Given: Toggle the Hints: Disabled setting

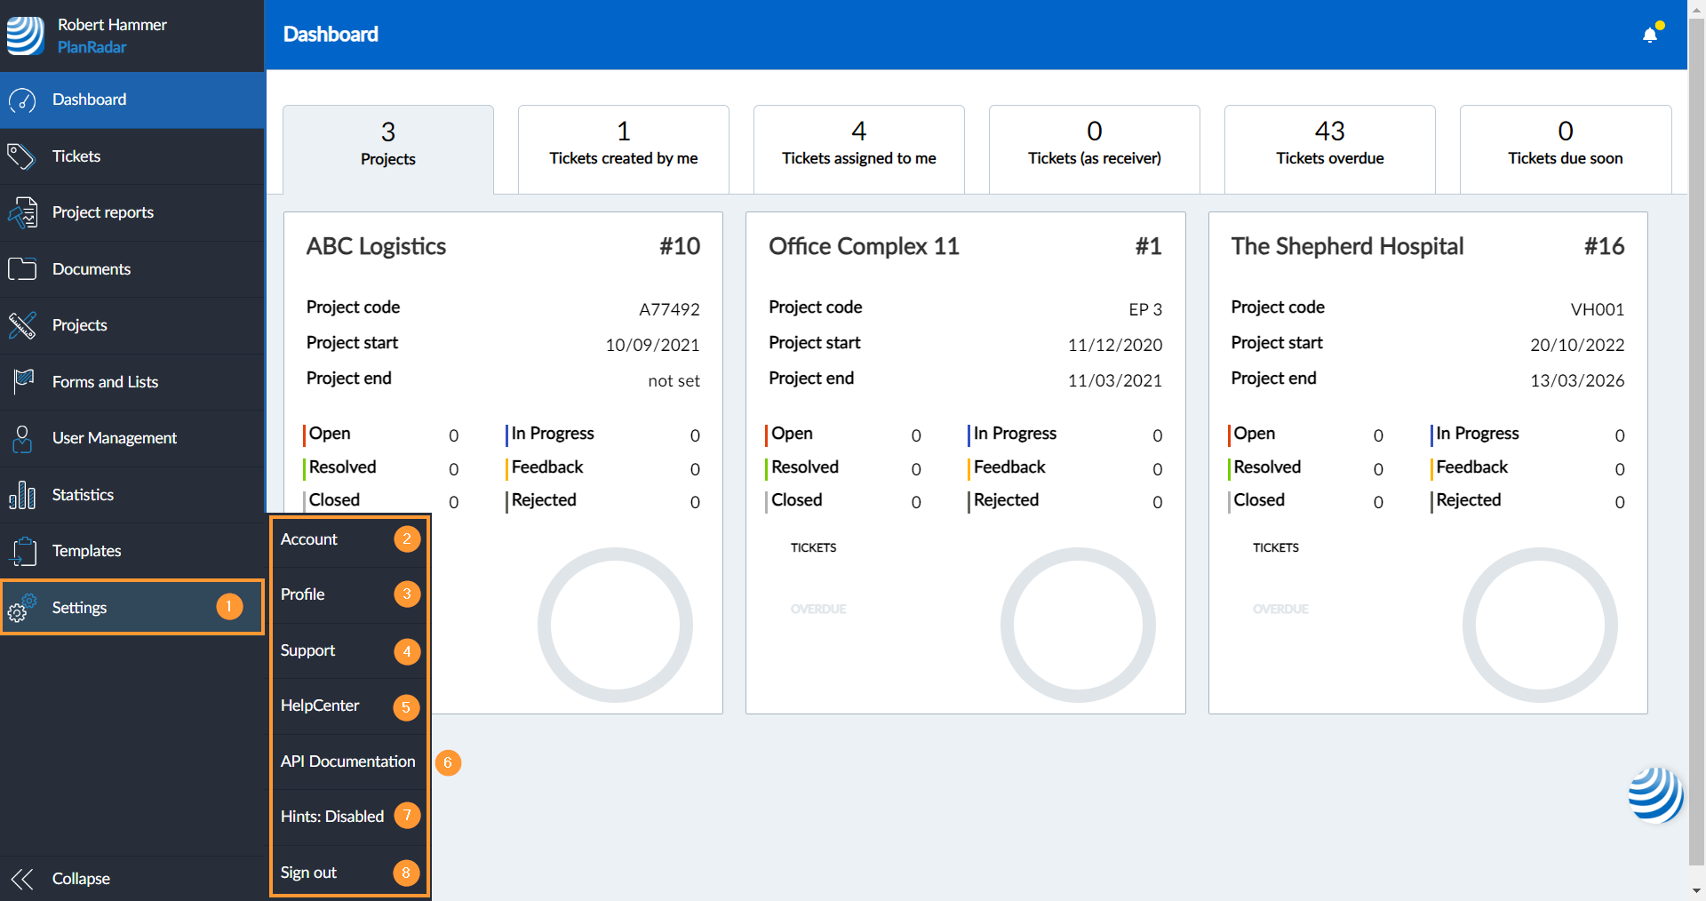Looking at the screenshot, I should (x=332, y=817).
